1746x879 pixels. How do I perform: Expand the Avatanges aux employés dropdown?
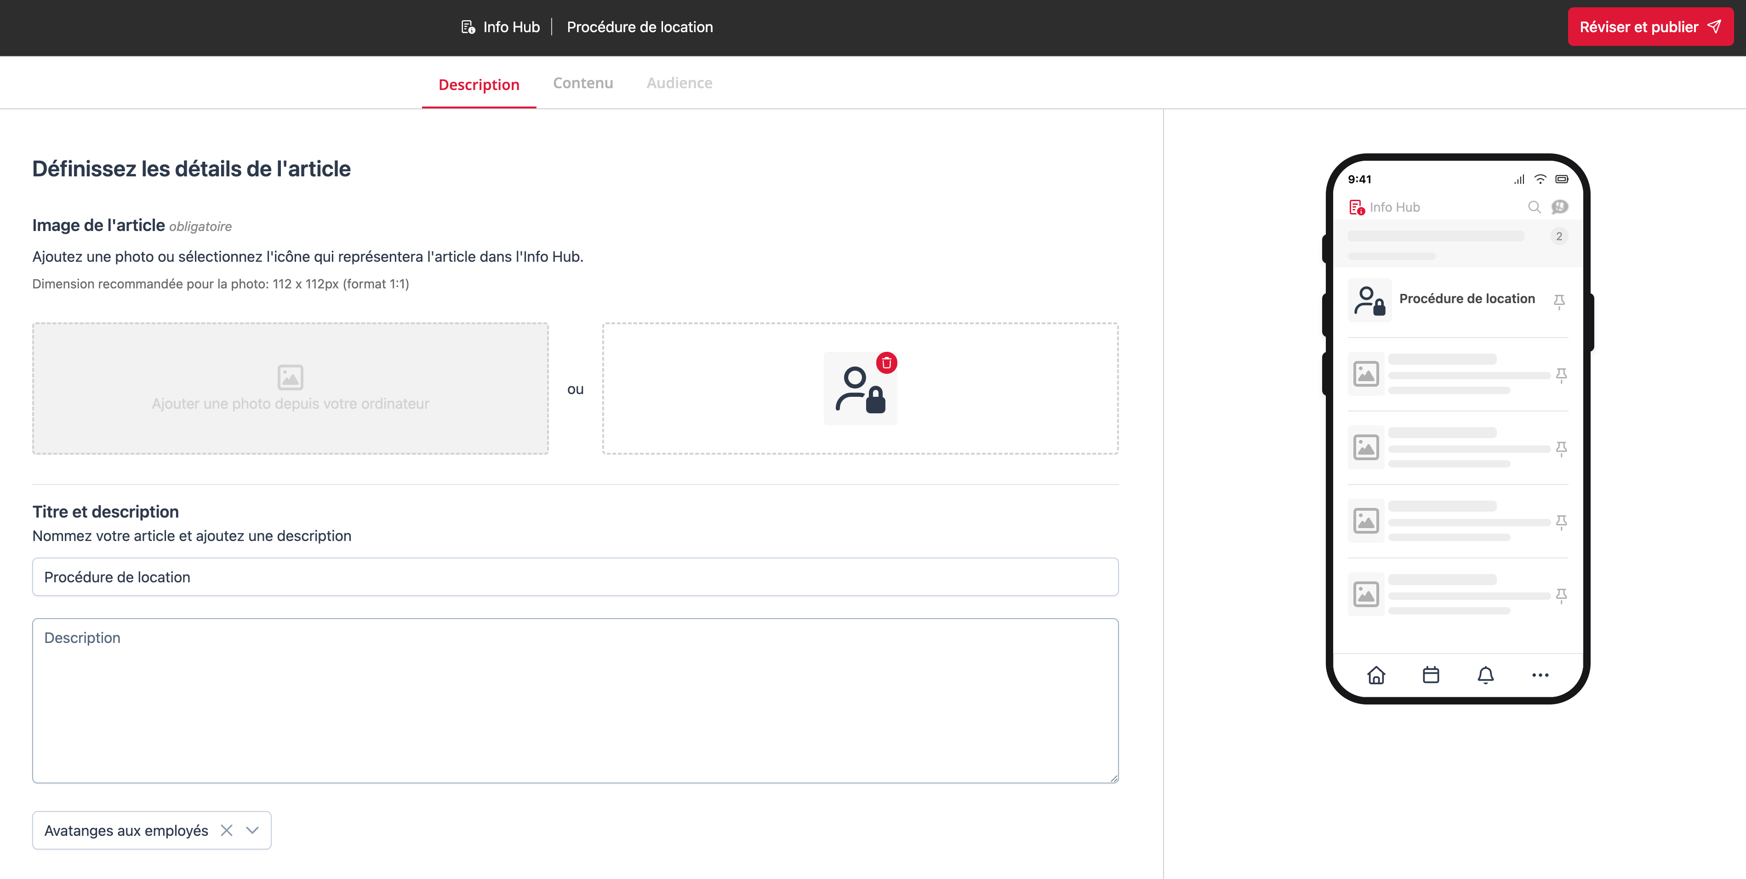(252, 830)
